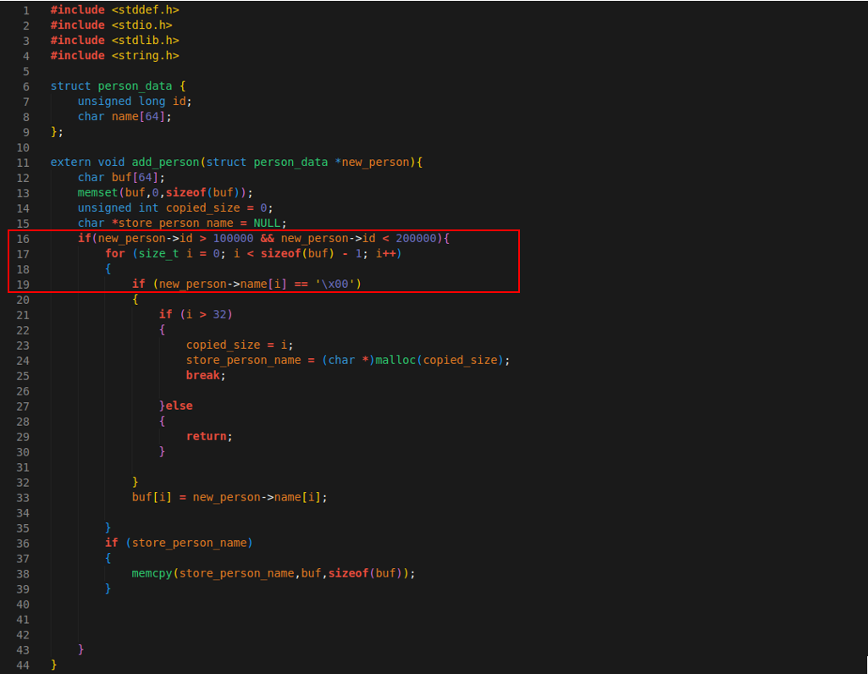Image resolution: width=868 pixels, height=674 pixels.
Task: Click the 'add_person' function name
Action: 165,162
